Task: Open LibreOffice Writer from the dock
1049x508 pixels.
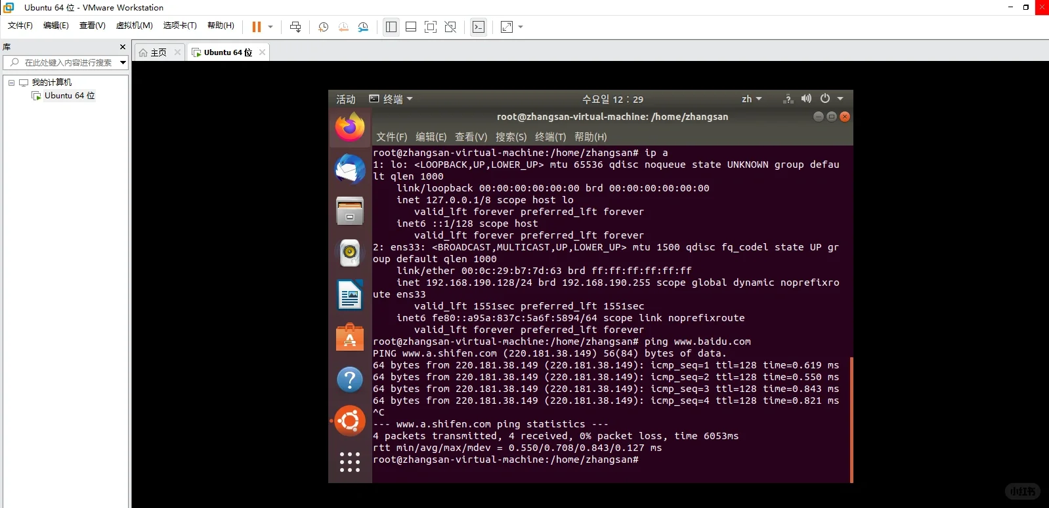Action: (350, 295)
